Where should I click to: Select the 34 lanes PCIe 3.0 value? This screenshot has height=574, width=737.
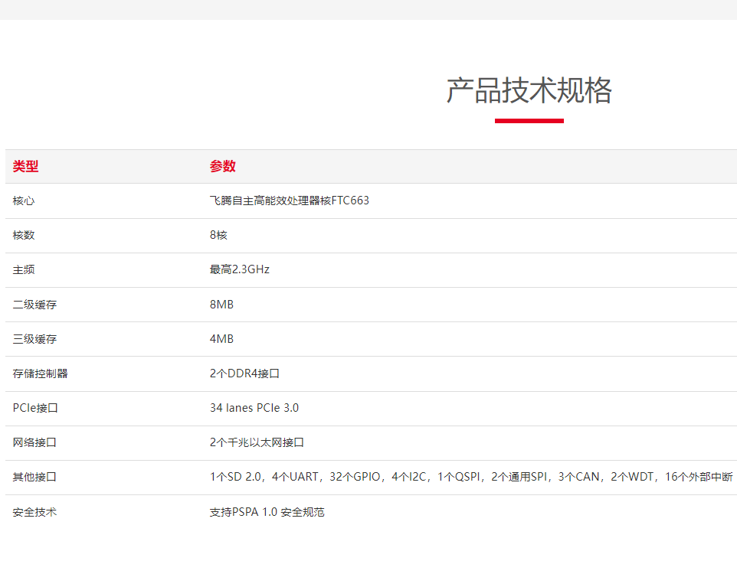(x=254, y=408)
